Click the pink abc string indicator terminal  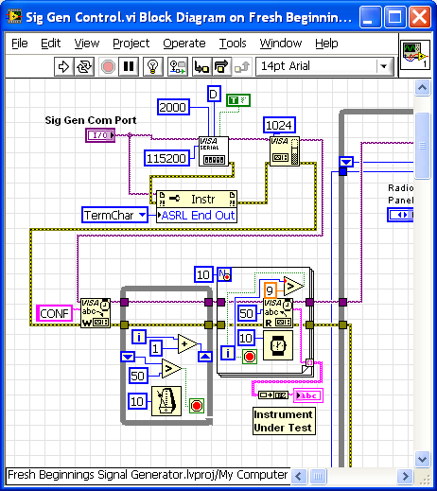[308, 395]
